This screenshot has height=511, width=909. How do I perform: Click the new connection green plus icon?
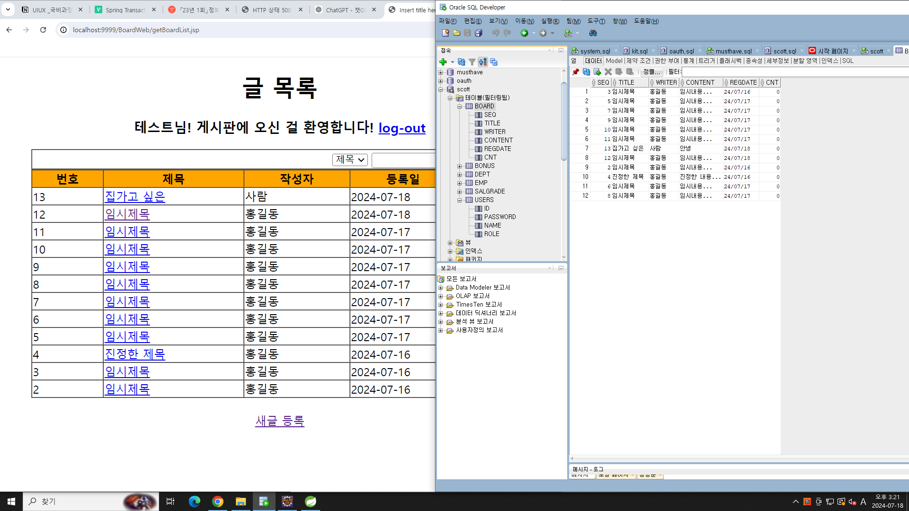(x=443, y=62)
